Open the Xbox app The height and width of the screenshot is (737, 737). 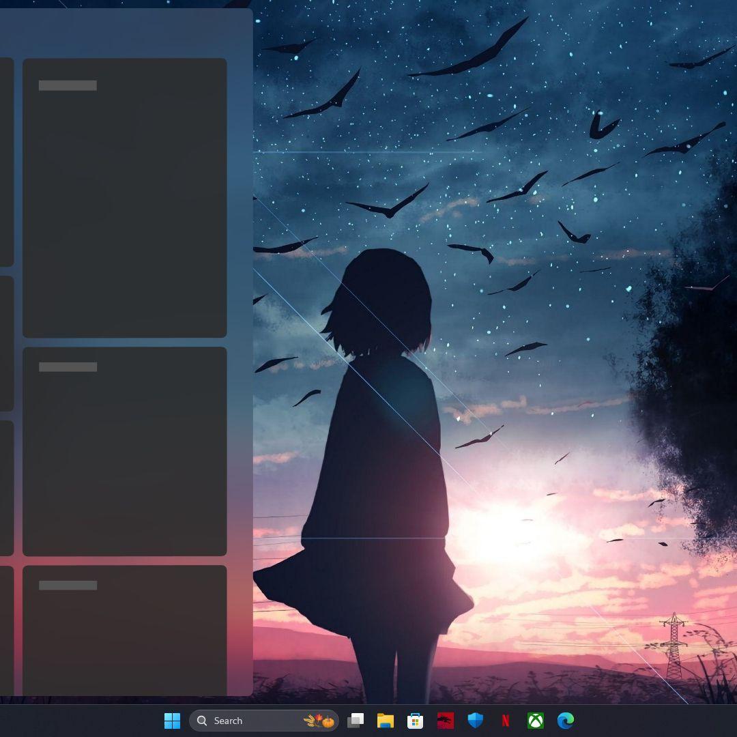click(x=536, y=721)
